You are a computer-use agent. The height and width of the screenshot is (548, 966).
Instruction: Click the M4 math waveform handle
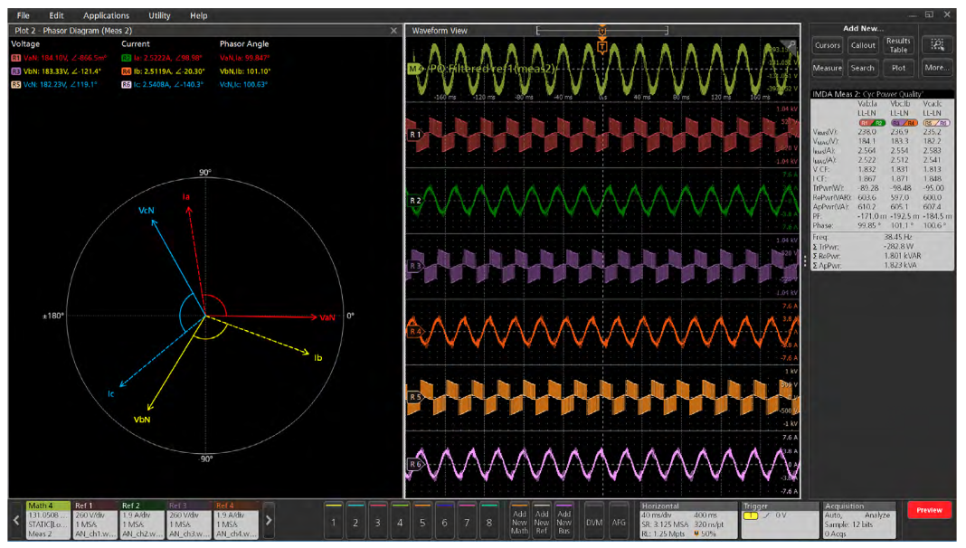(x=415, y=69)
